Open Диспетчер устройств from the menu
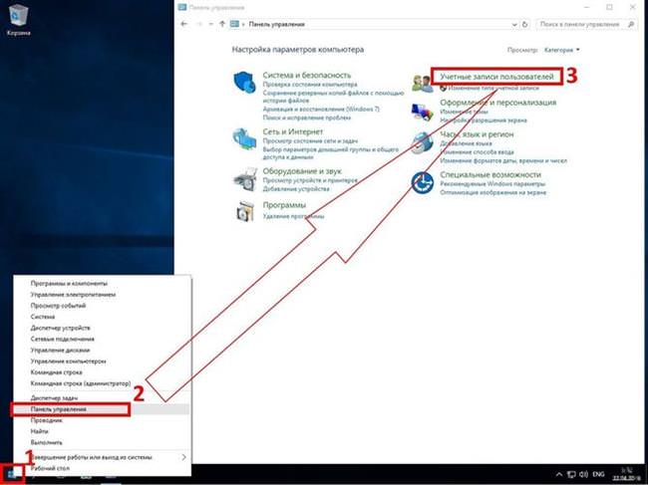 tap(61, 329)
